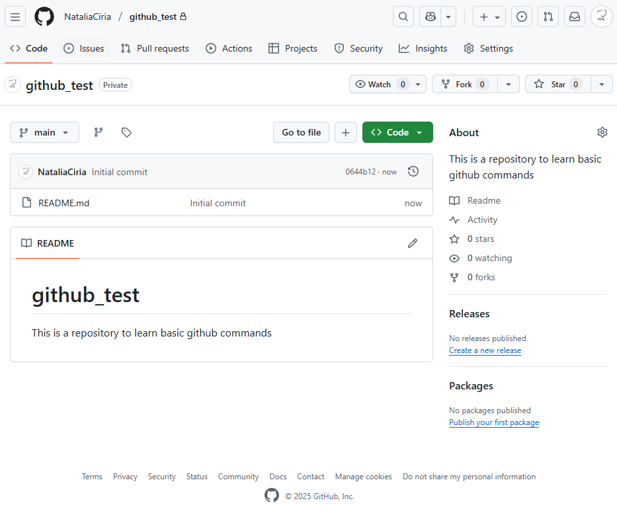
Task: Open the search magnifier icon
Action: click(403, 17)
